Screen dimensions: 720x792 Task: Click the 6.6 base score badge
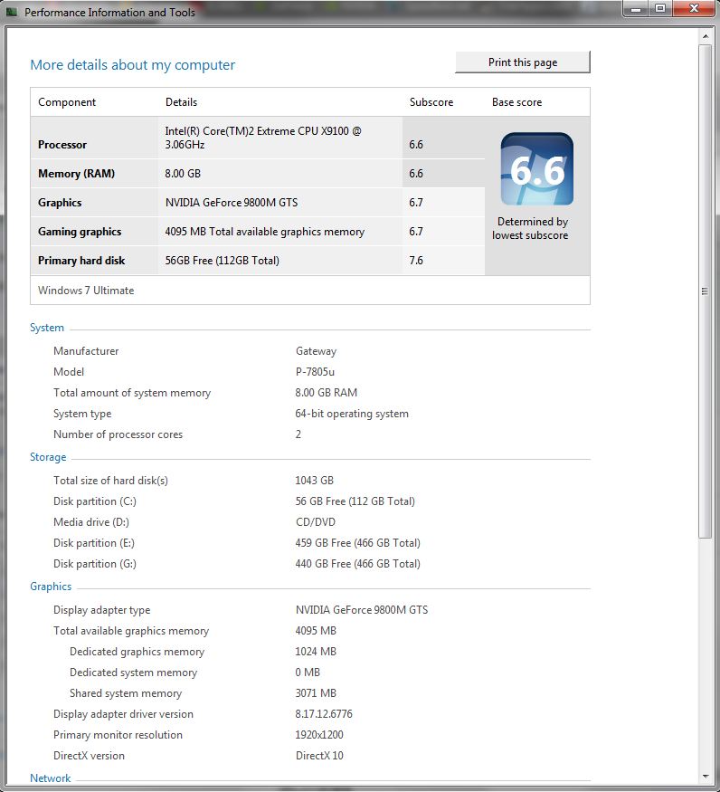pos(536,168)
